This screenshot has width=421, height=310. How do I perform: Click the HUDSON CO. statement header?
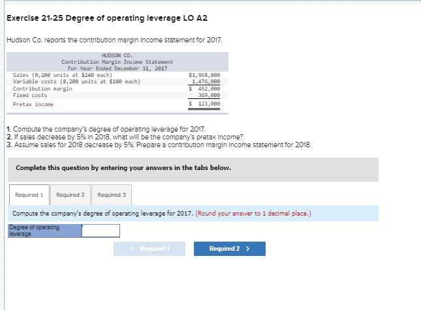point(117,55)
